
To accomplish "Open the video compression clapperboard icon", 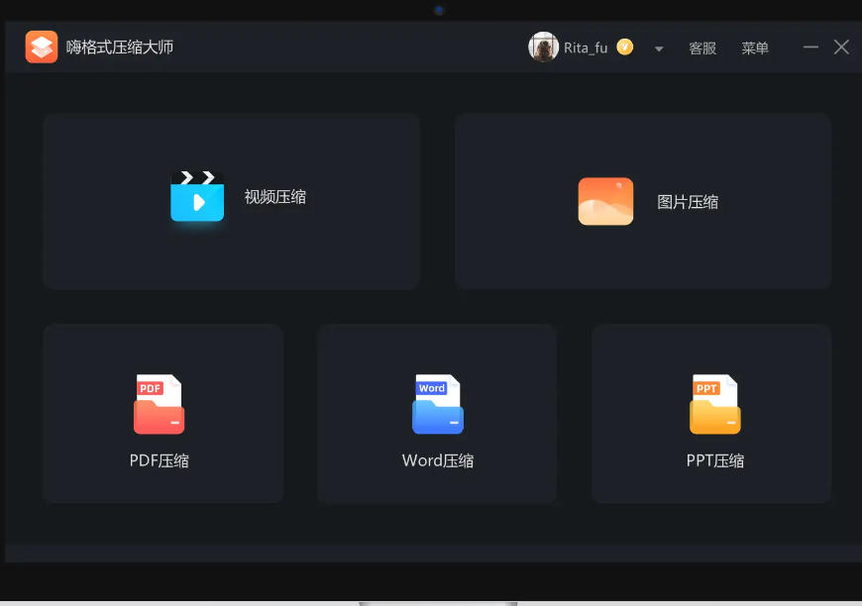I will coord(197,196).
